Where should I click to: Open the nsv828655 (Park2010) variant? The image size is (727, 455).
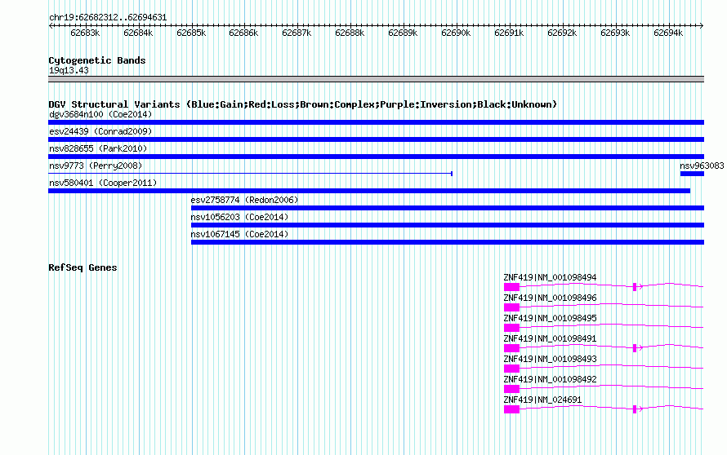pos(376,157)
